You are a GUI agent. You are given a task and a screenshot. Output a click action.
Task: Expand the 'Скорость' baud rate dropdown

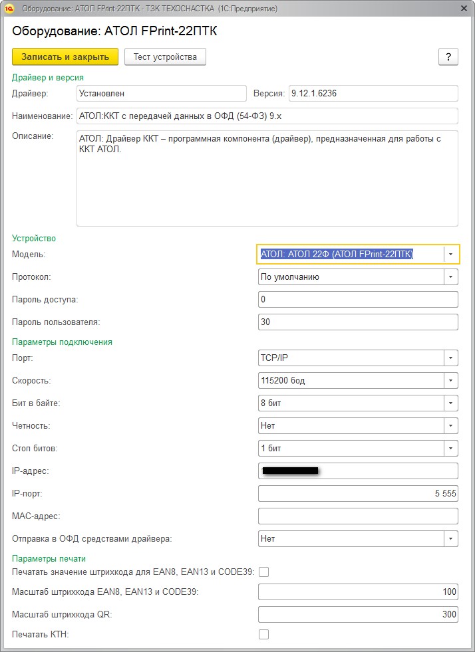click(x=451, y=380)
